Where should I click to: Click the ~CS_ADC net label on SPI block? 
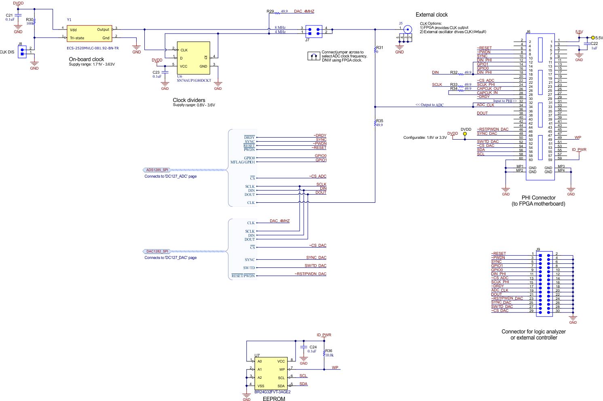click(318, 176)
